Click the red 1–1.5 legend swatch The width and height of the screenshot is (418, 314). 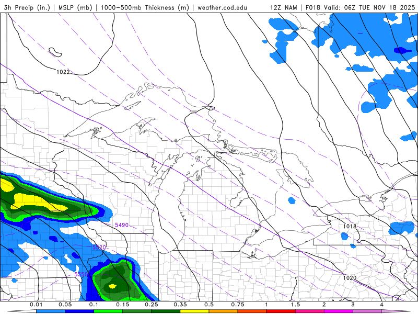[281, 311]
